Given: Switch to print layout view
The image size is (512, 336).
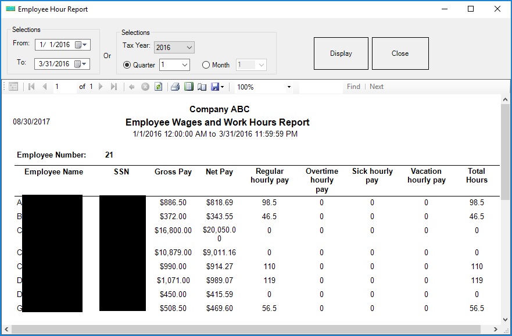Looking at the screenshot, I should coord(188,87).
